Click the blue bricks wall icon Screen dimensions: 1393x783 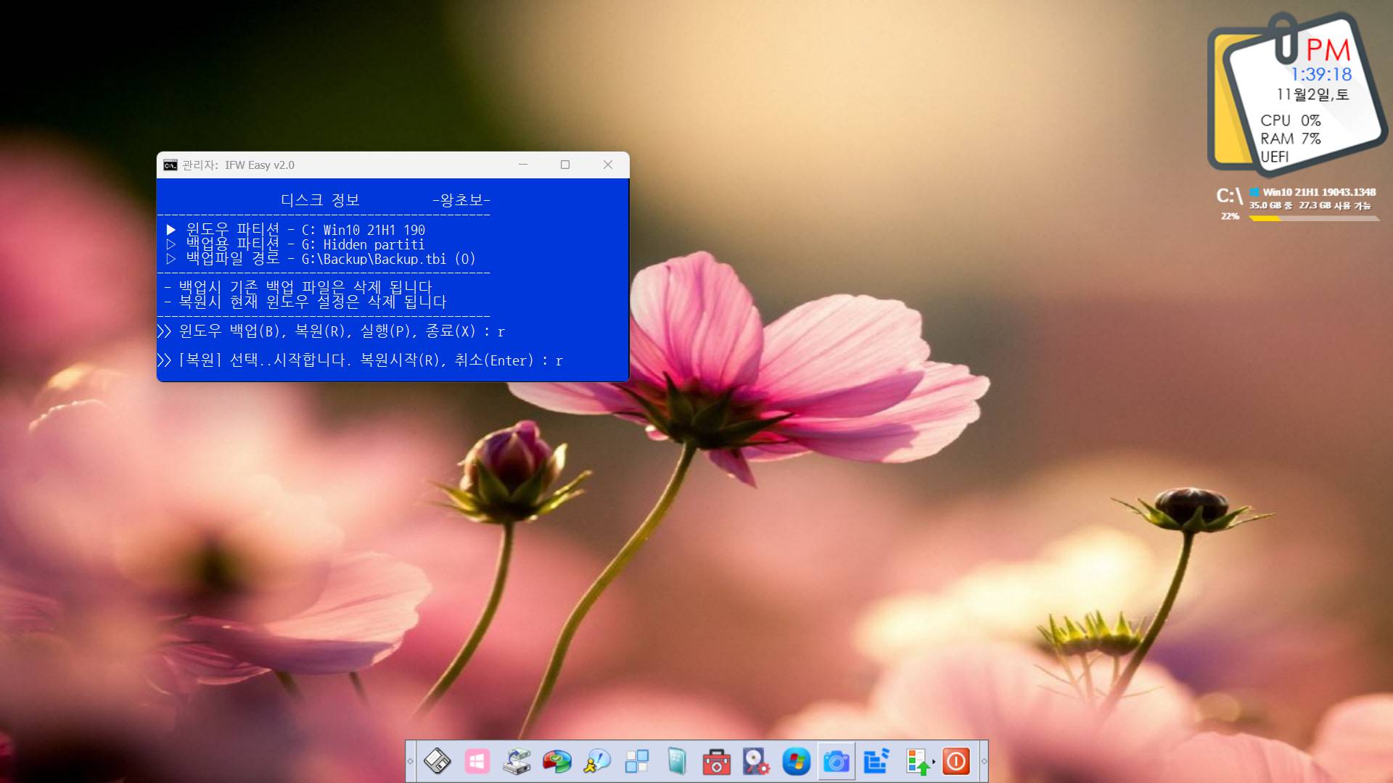876,761
